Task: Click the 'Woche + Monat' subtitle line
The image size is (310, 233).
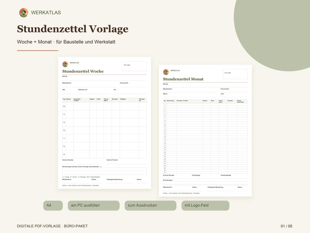Action: pos(66,42)
